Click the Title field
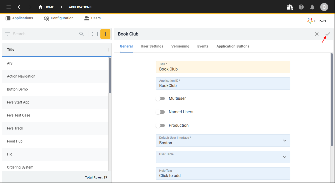335x183 pixels. coord(223,67)
